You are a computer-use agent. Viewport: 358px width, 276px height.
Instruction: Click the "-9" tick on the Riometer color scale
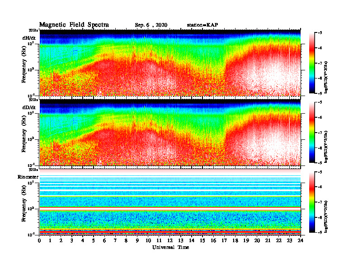tap(320, 232)
